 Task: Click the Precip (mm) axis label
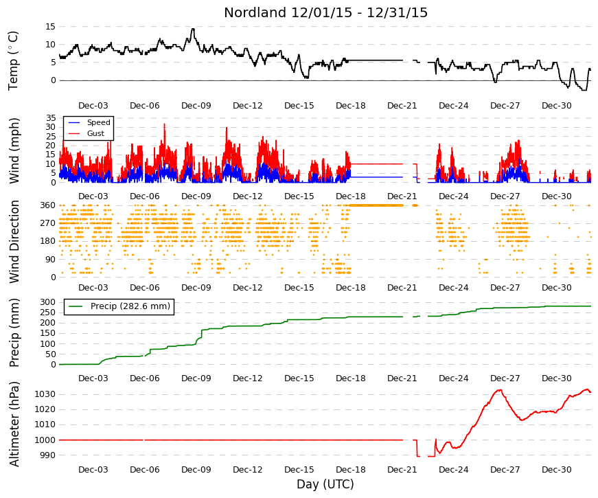pos(14,332)
